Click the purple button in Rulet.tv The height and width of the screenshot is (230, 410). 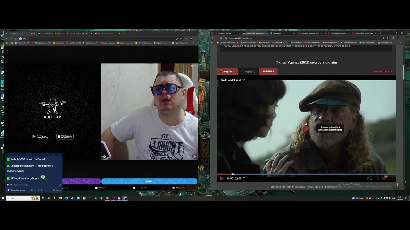[x=82, y=181]
